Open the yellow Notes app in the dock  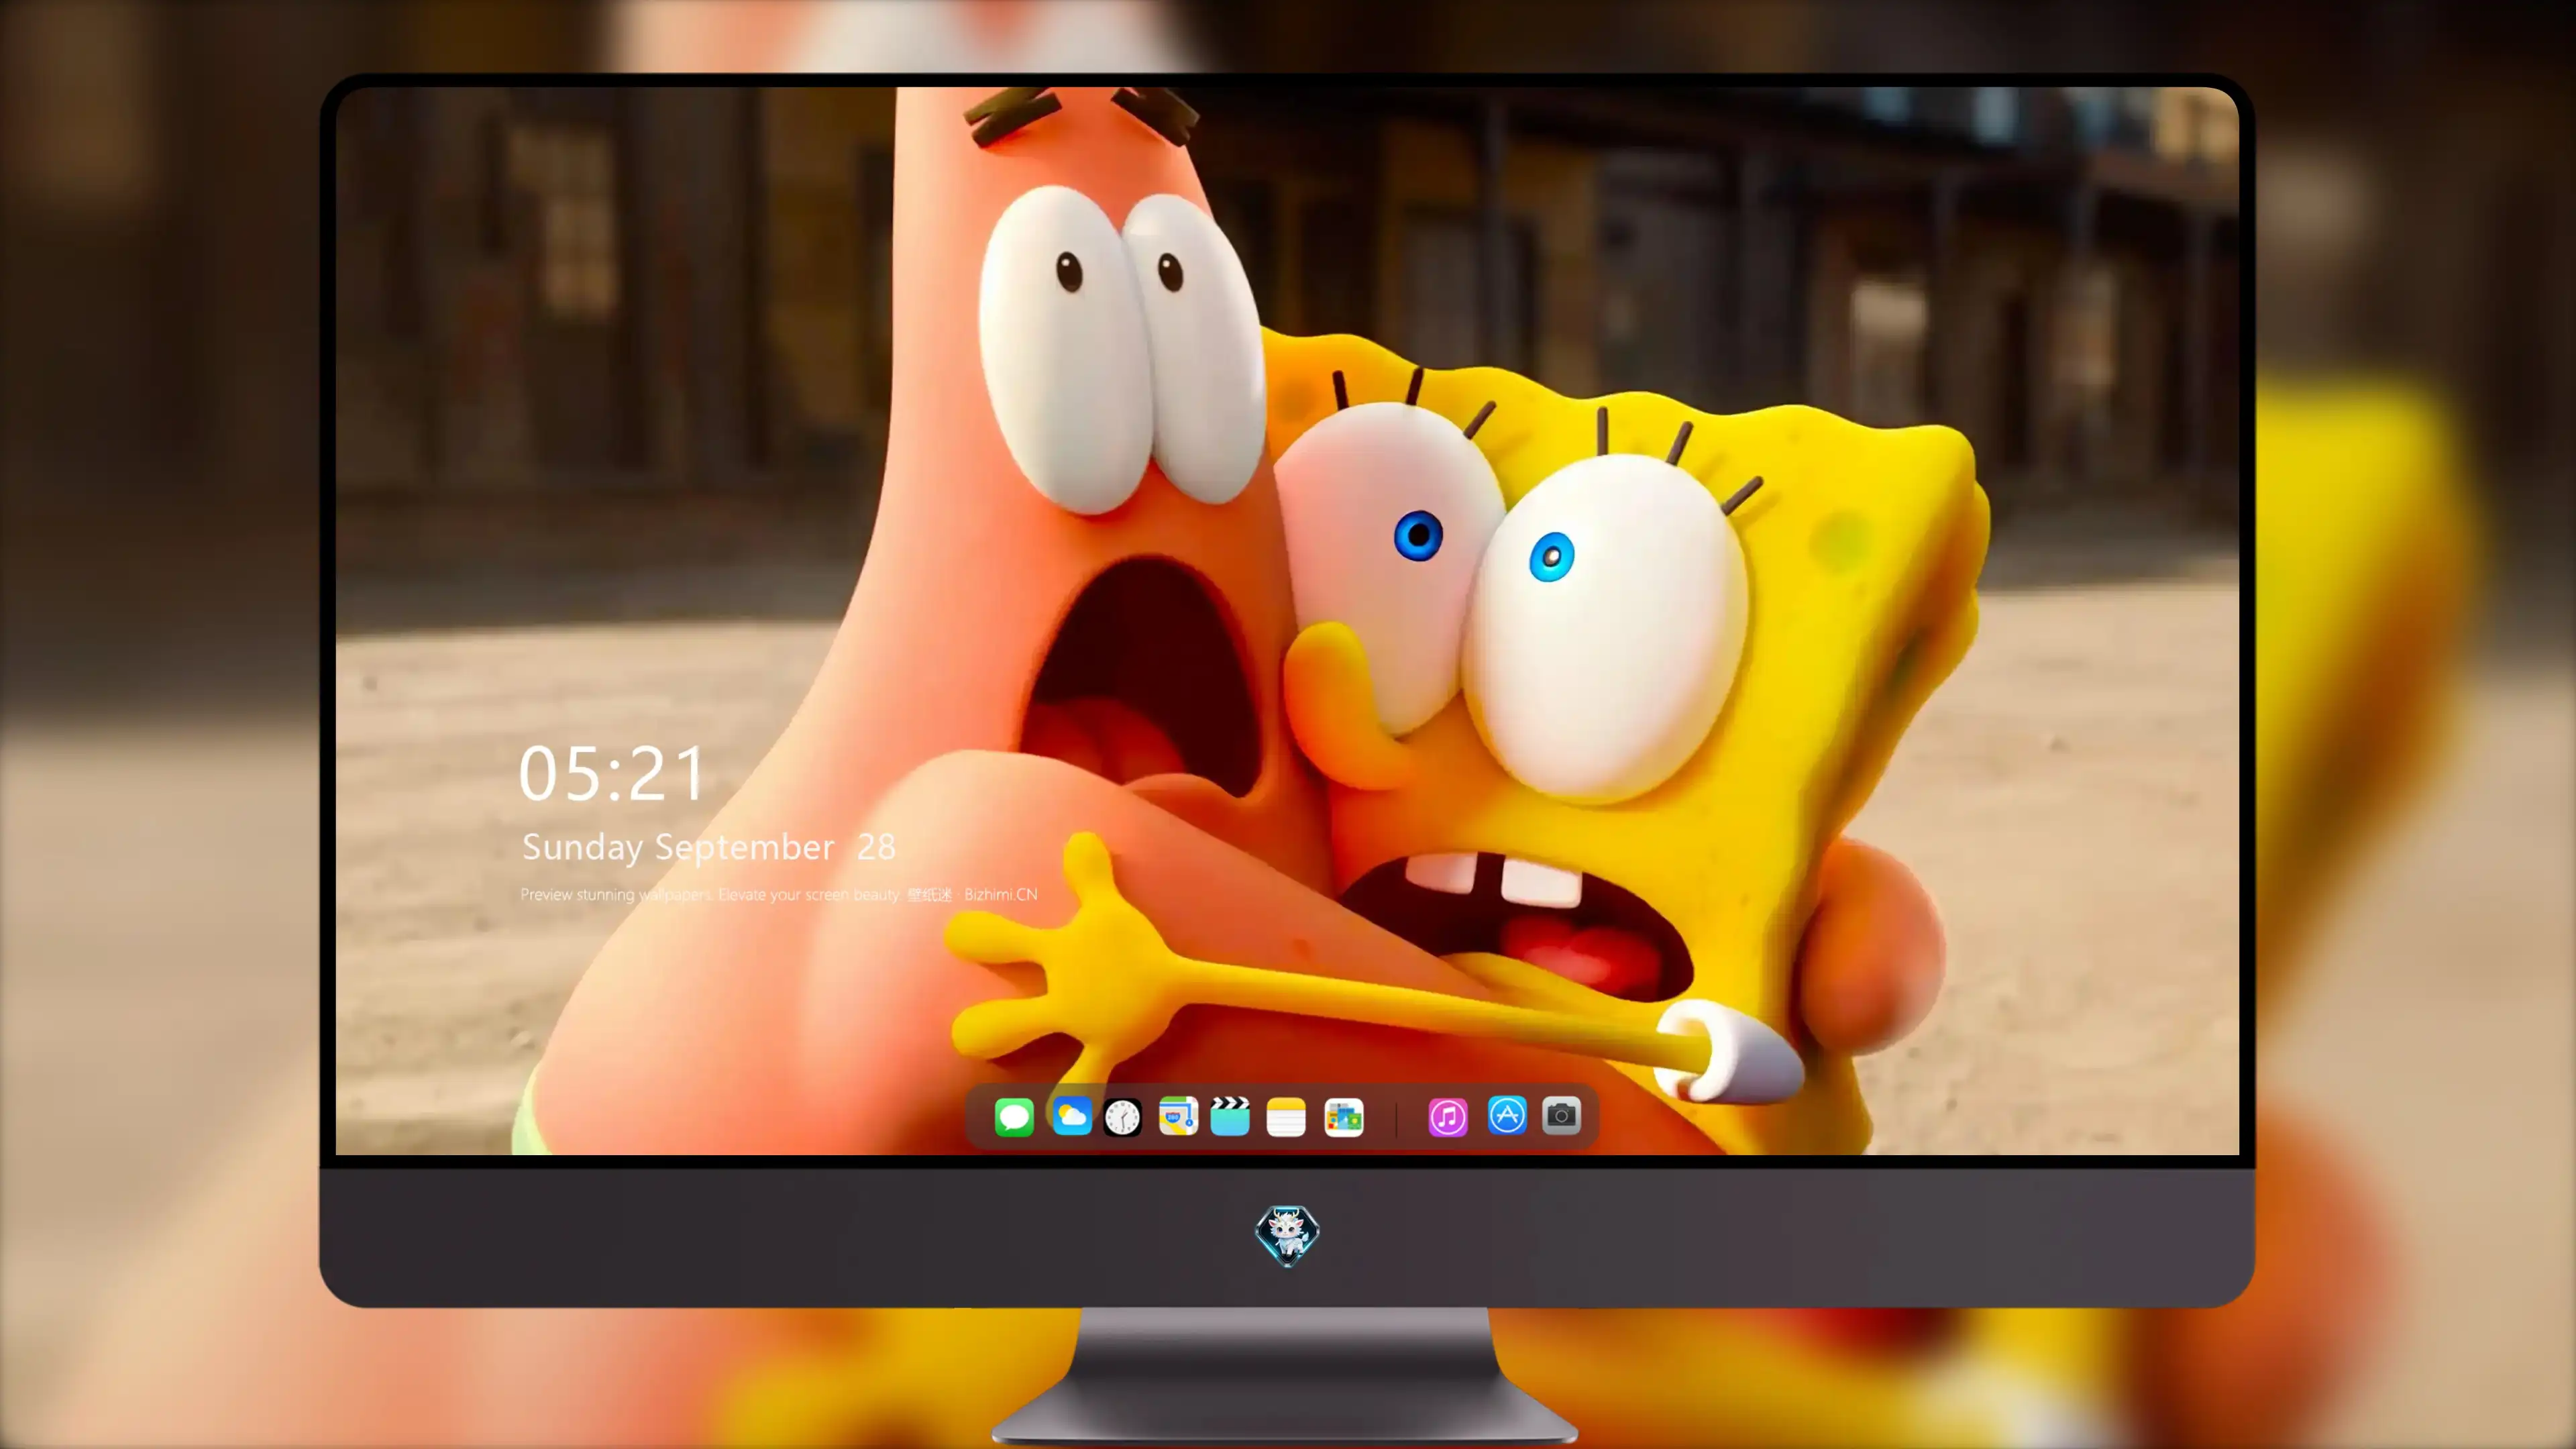click(1286, 1116)
